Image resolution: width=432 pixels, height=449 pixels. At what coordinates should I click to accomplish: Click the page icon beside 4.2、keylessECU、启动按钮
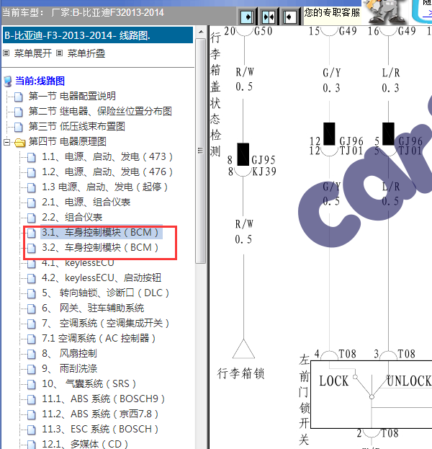(x=32, y=278)
